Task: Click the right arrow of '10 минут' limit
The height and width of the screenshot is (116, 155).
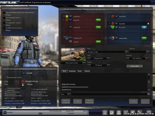Action: click(x=108, y=65)
